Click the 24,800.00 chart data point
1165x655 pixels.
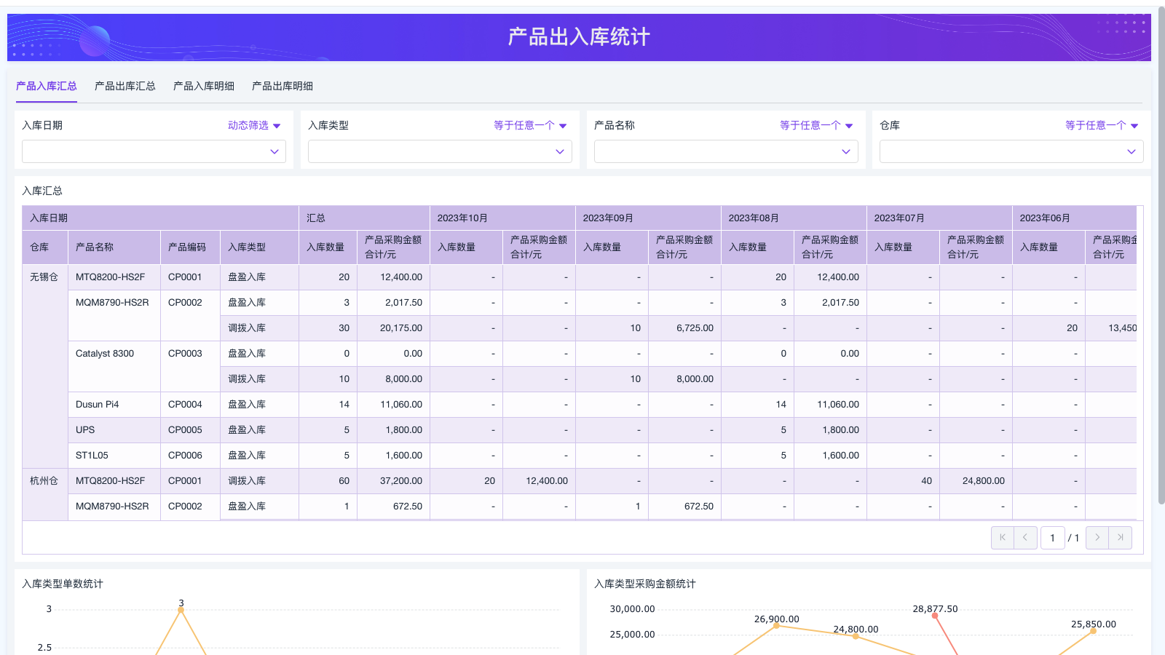(856, 636)
